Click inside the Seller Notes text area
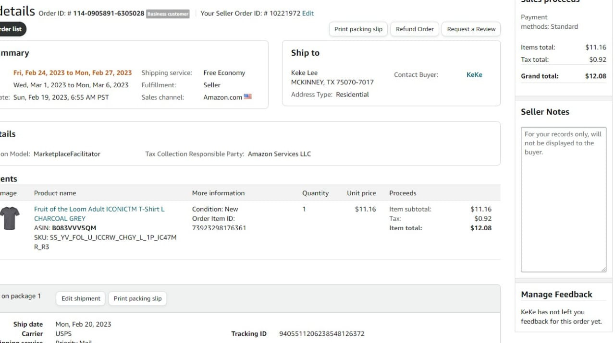The height and width of the screenshot is (343, 615). click(564, 200)
